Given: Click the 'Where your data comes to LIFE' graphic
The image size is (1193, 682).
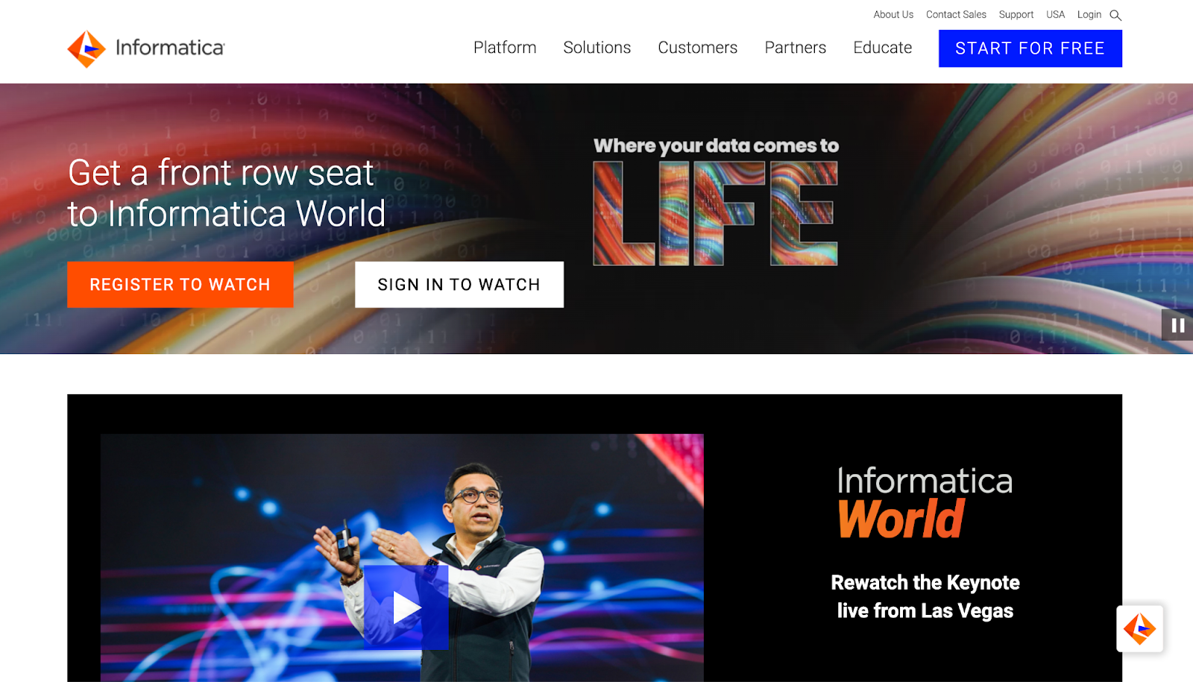Looking at the screenshot, I should (716, 201).
